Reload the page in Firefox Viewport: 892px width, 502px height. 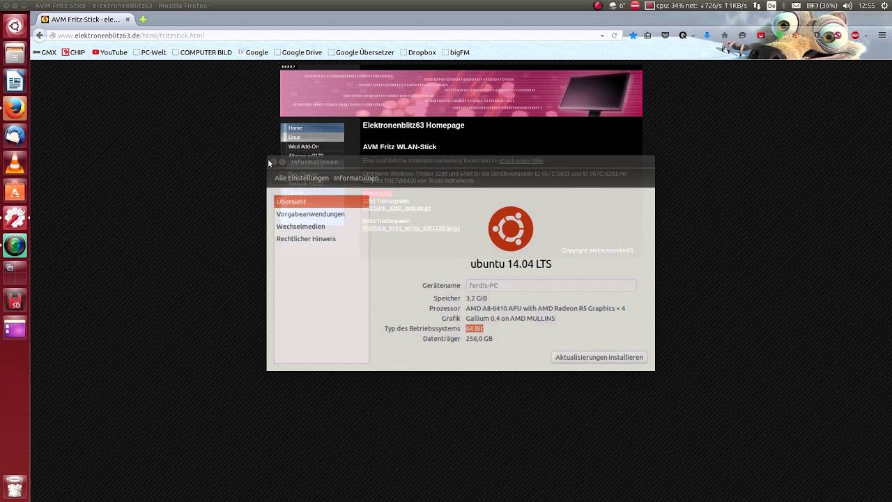point(614,36)
